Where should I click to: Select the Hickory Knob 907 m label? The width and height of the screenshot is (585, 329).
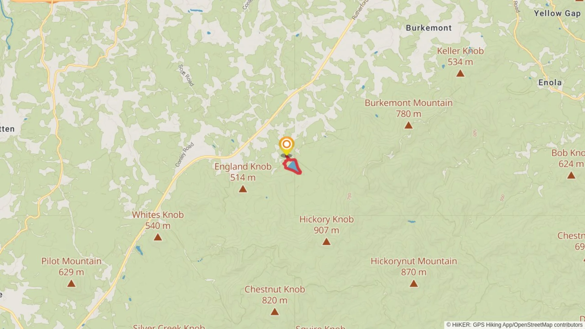pyautogui.click(x=327, y=225)
